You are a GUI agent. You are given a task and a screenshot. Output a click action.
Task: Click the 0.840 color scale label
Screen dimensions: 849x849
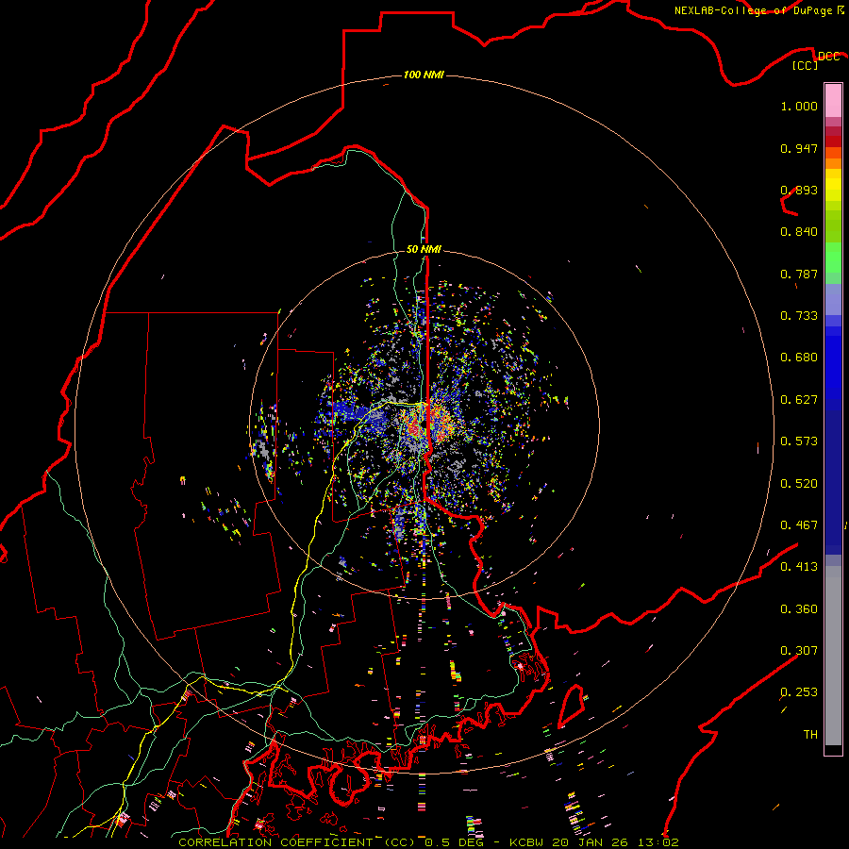[799, 232]
